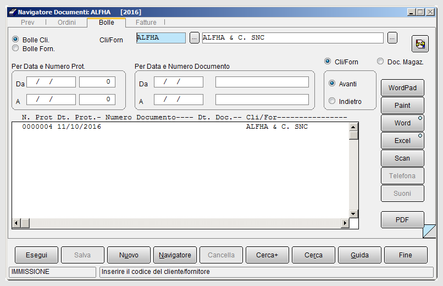
Task: Click the Navigatore button
Action: 175,255
